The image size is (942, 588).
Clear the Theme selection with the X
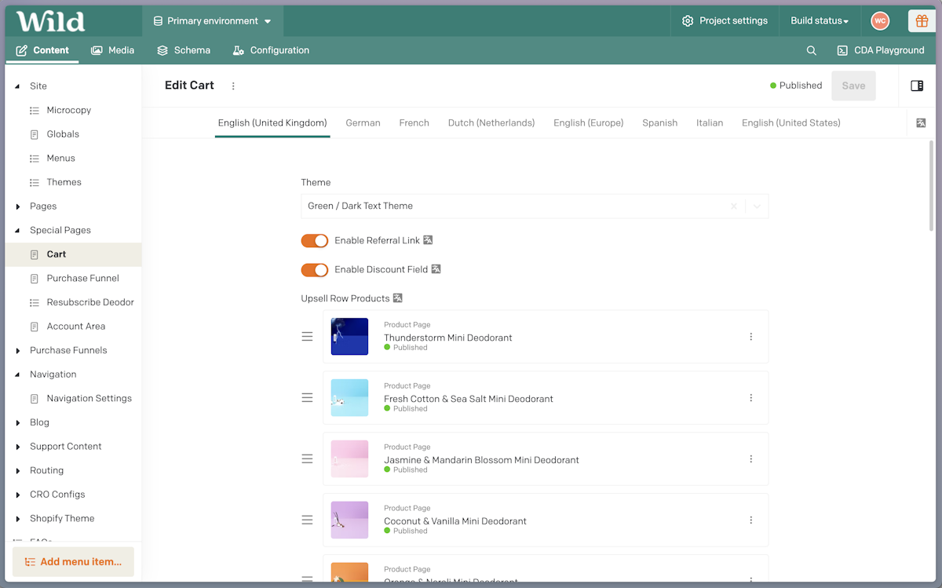(x=734, y=206)
